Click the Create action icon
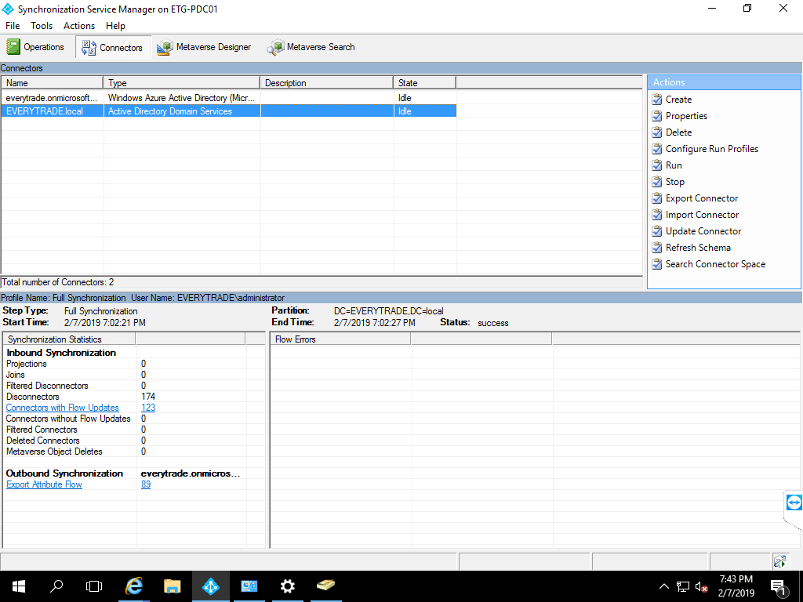This screenshot has width=803, height=602. click(x=657, y=100)
